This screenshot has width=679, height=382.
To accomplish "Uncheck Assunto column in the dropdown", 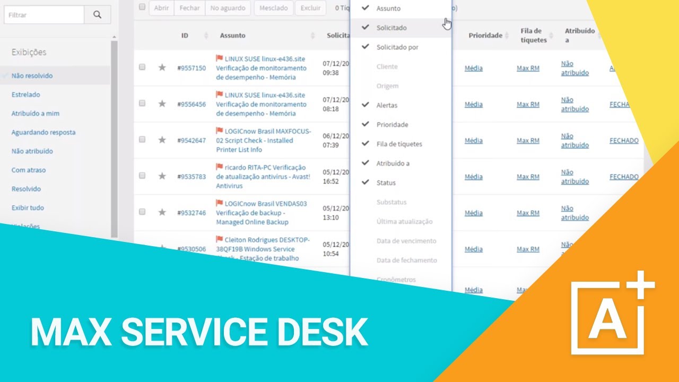I will pos(401,8).
